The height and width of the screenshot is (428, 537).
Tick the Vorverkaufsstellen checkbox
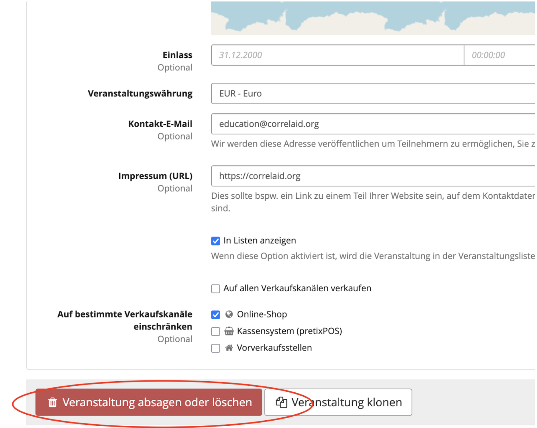pos(216,348)
